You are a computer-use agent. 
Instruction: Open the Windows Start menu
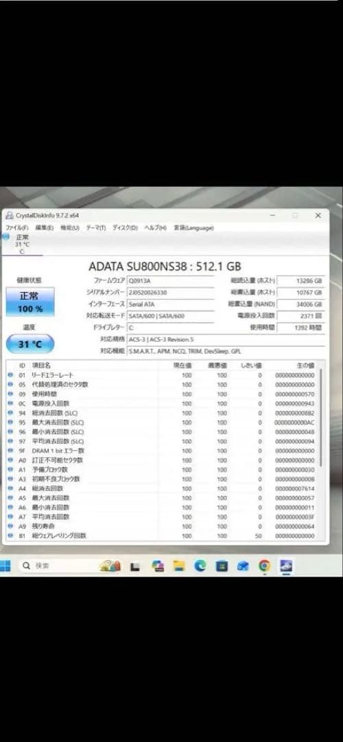[5, 565]
